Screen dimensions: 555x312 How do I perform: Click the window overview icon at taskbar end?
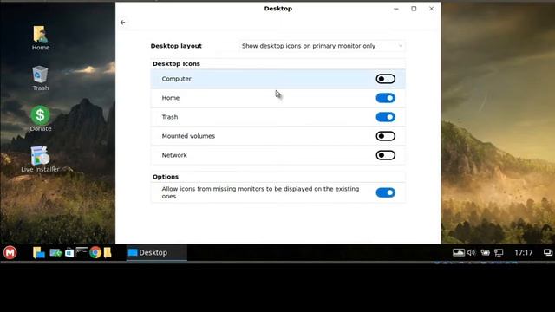(548, 252)
